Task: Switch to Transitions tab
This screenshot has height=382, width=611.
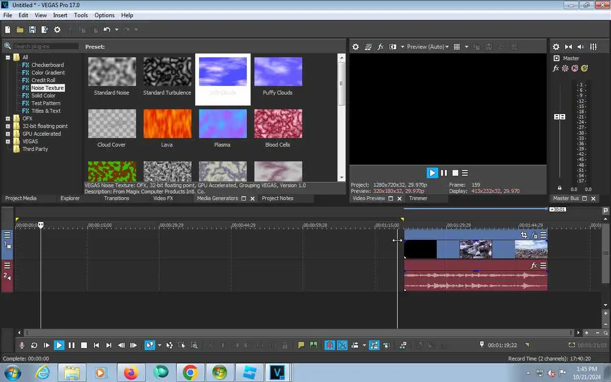Action: 116,198
